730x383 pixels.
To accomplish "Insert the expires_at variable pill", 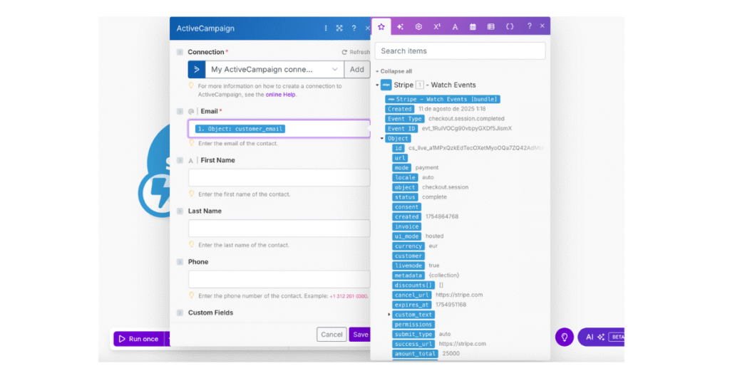I will pyautogui.click(x=411, y=305).
